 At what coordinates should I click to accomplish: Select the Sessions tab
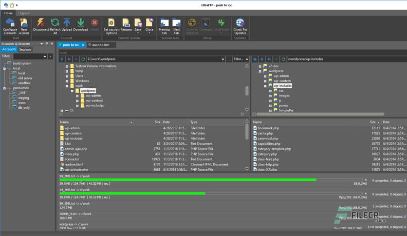(25, 49)
